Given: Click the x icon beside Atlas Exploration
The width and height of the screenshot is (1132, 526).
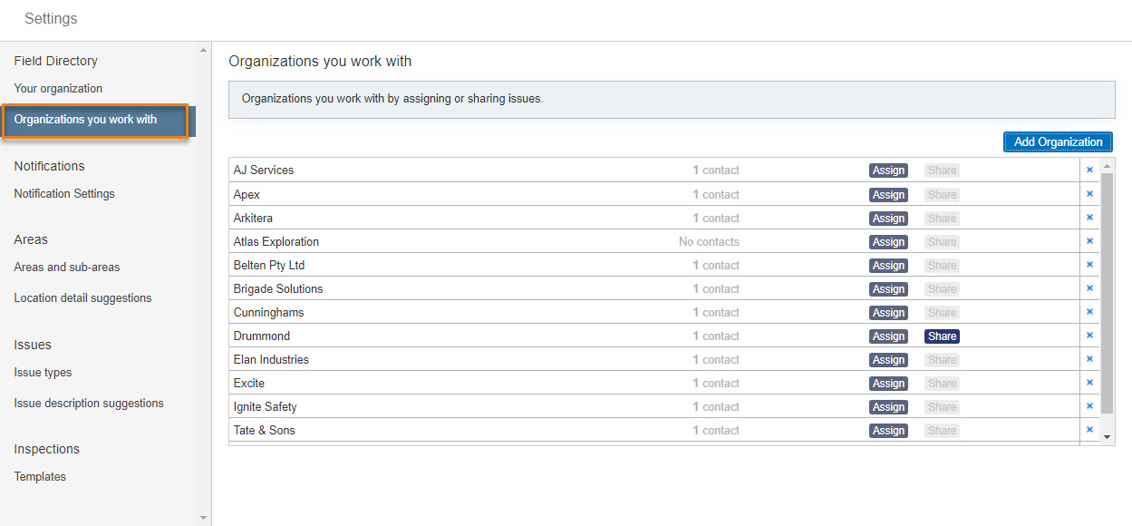Looking at the screenshot, I should tap(1089, 241).
